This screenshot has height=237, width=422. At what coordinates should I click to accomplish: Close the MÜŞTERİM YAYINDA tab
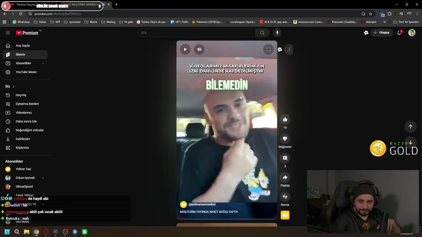(x=108, y=5)
